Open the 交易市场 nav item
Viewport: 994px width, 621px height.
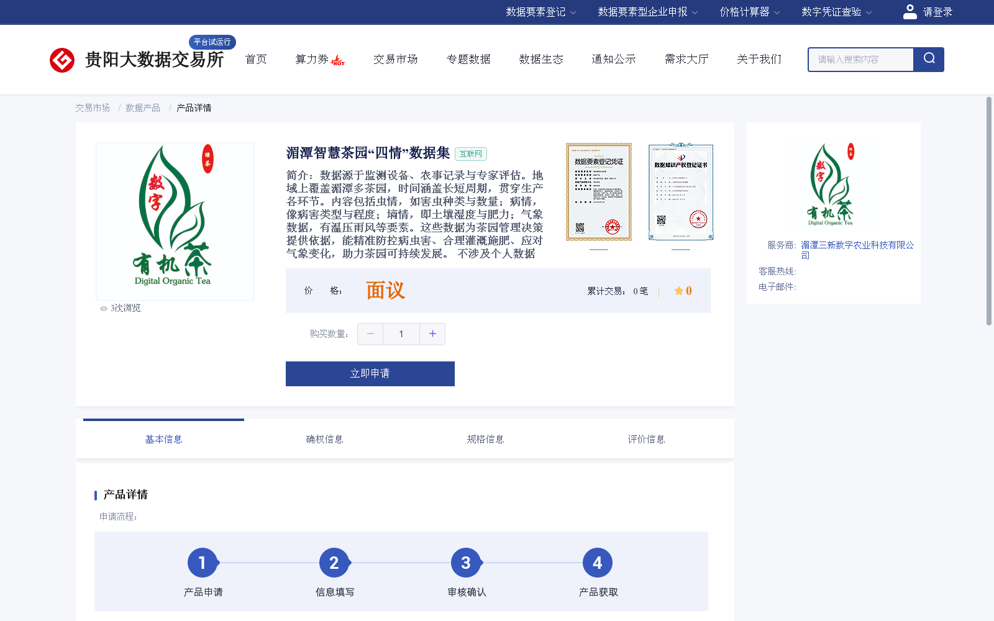click(x=396, y=60)
